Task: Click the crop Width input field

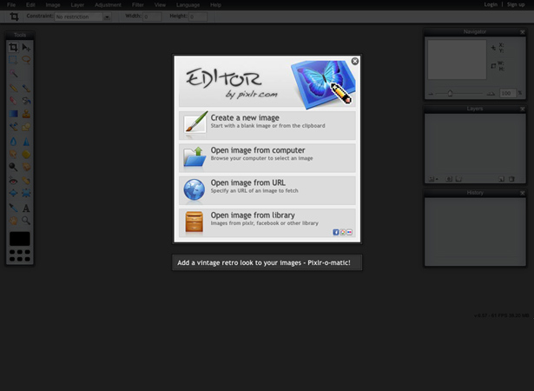Action: (x=152, y=17)
